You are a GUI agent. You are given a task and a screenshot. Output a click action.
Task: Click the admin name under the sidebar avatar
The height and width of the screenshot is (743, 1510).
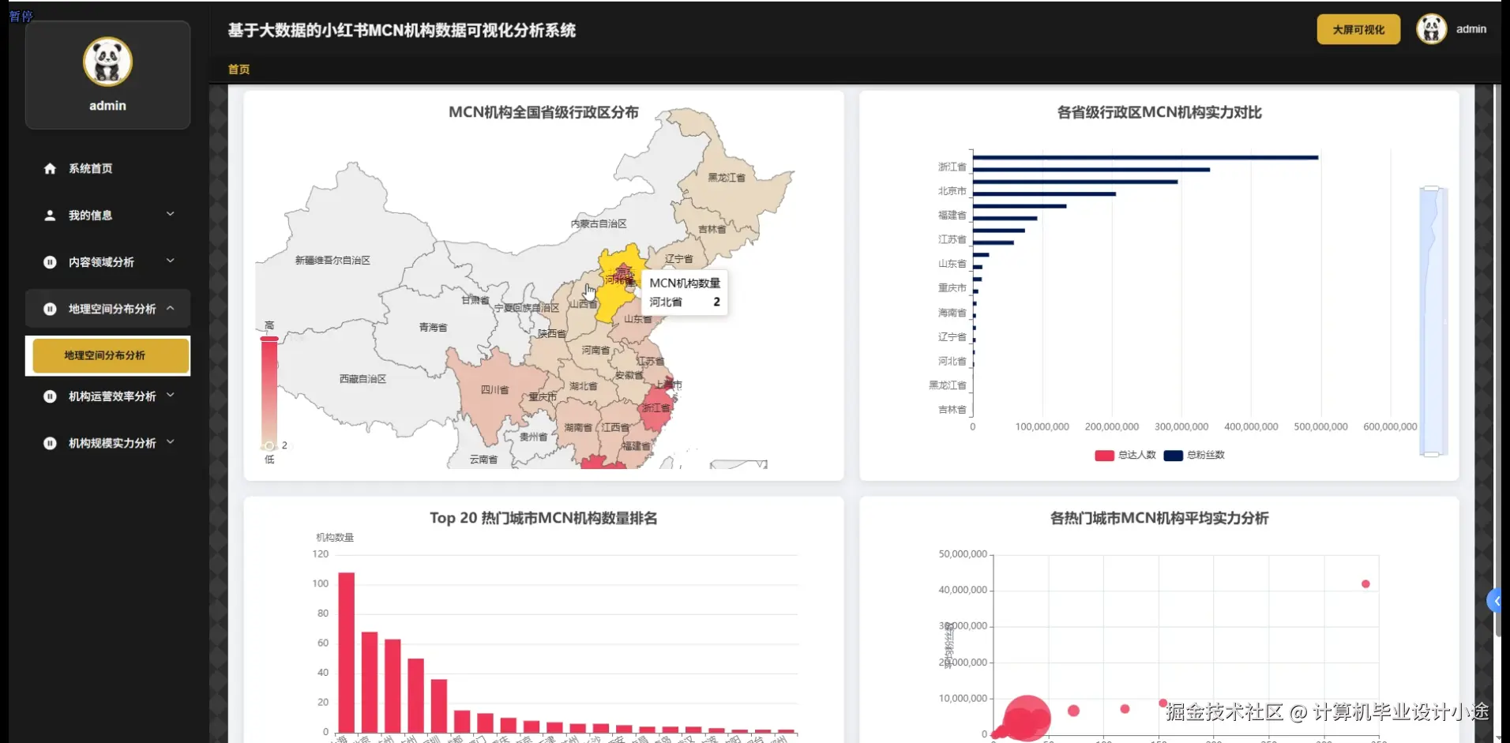pos(107,106)
